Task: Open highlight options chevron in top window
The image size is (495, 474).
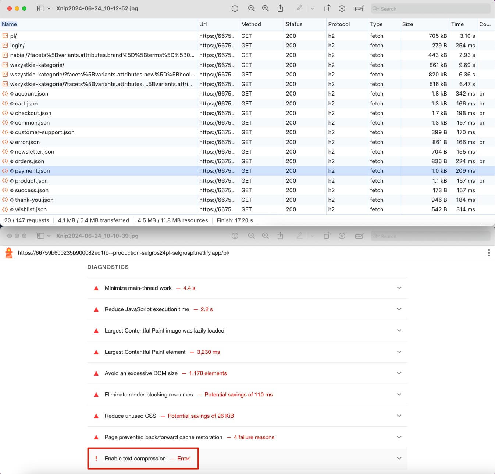Action: 312,8
